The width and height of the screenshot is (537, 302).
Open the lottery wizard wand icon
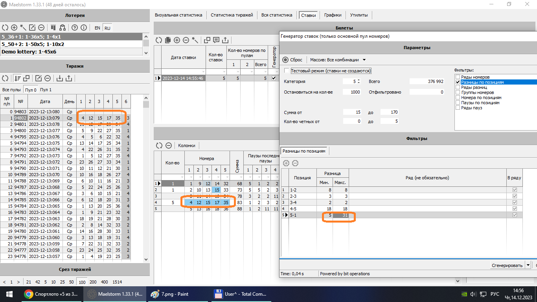(x=23, y=28)
